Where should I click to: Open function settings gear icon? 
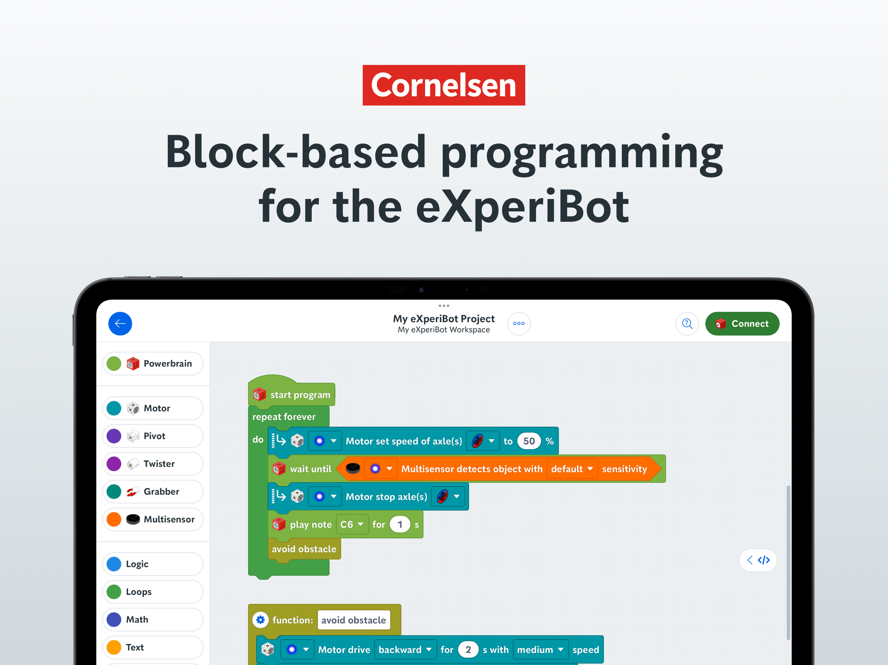(x=261, y=620)
